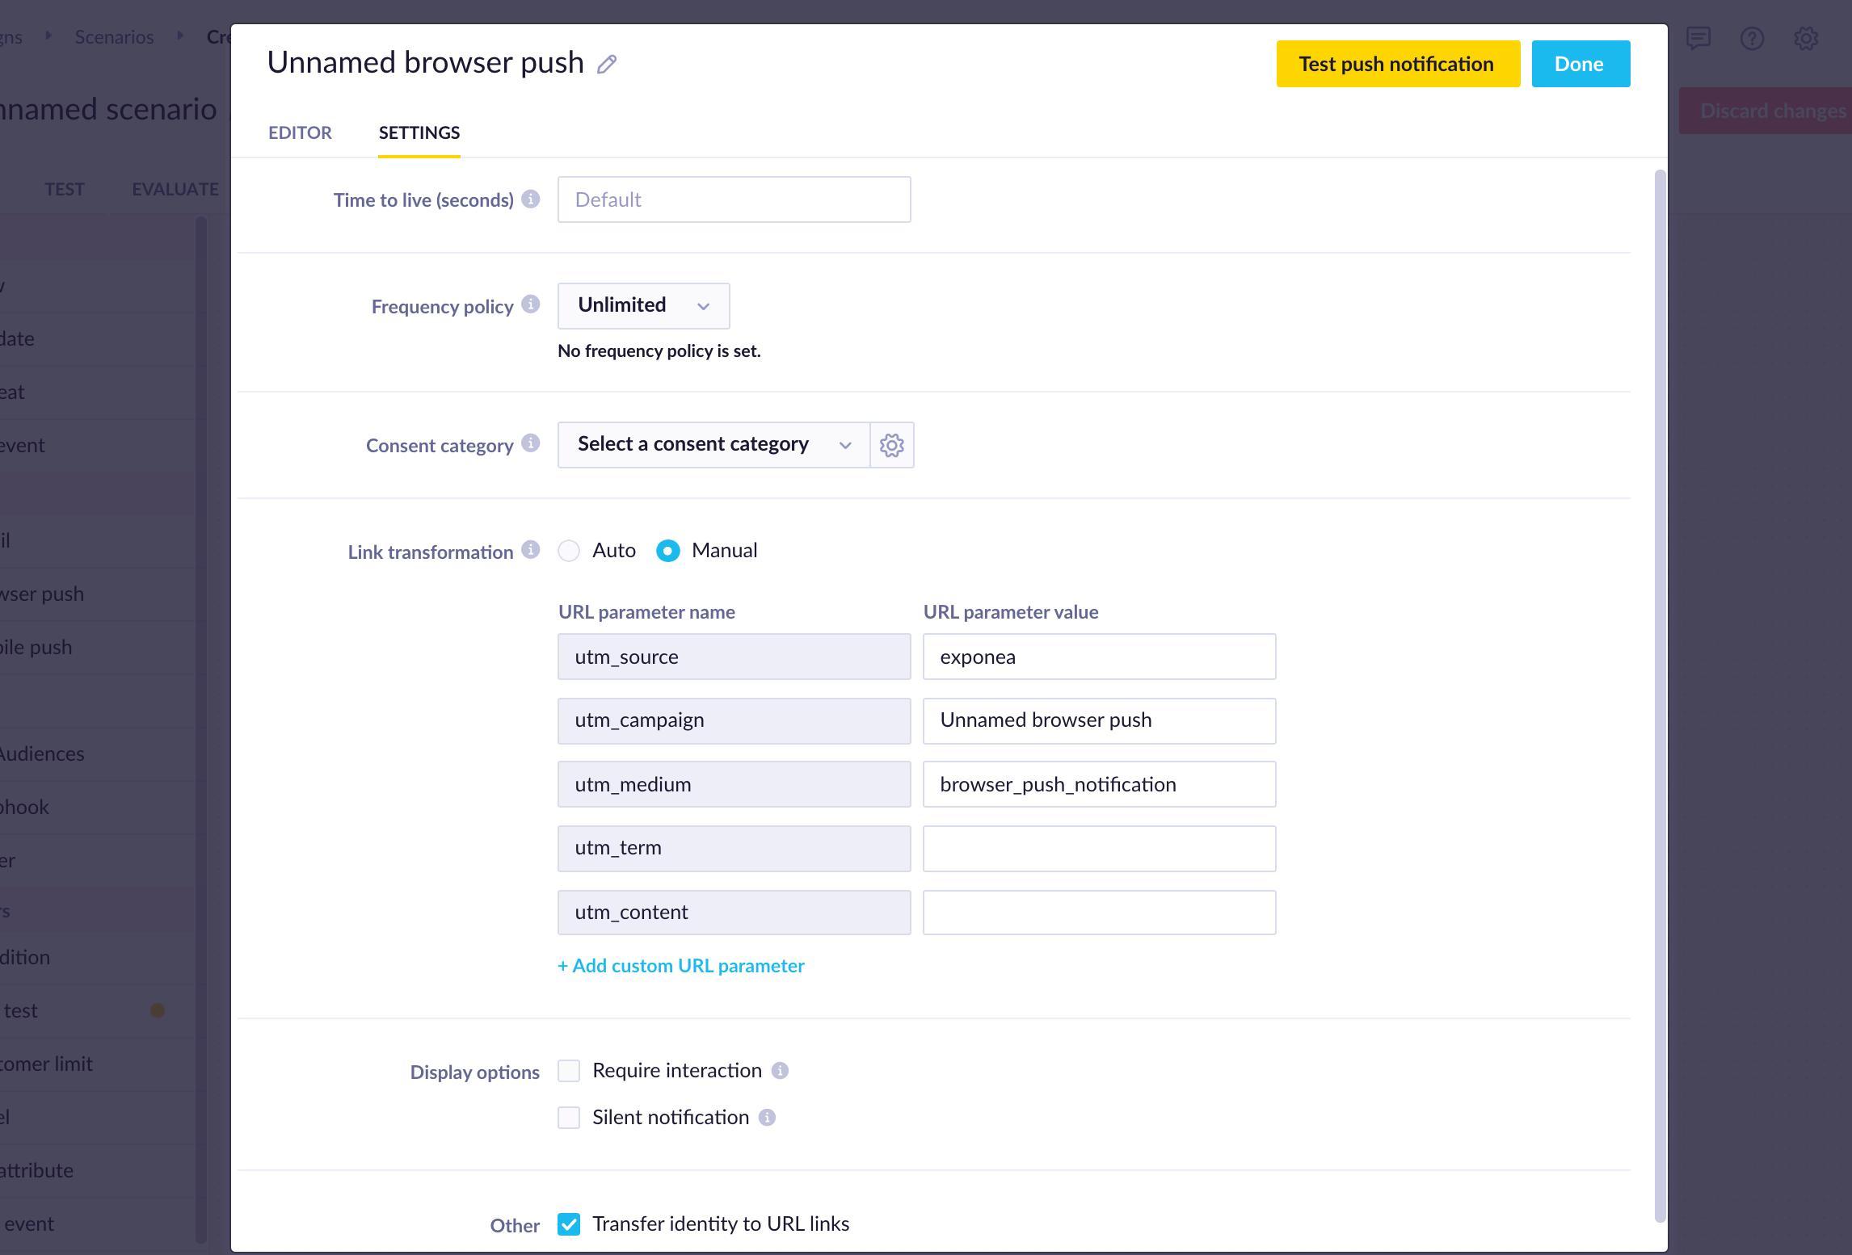Click empty utm_content value field
The width and height of the screenshot is (1852, 1255).
(1100, 913)
